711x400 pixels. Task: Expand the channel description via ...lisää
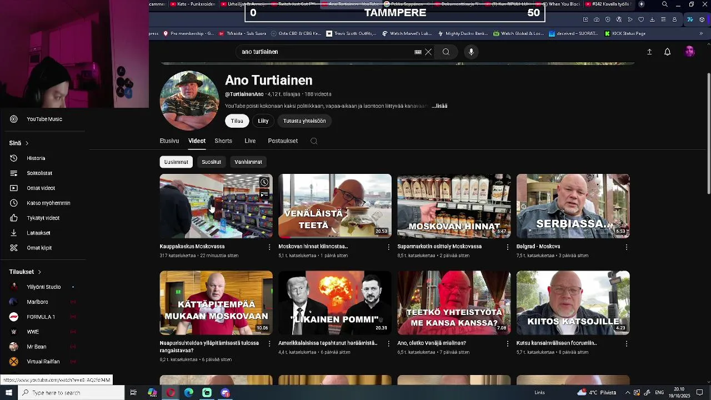click(x=439, y=106)
